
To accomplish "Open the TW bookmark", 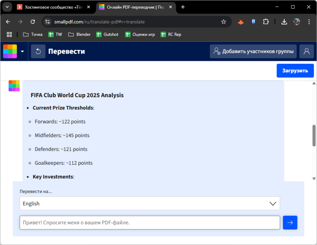I will point(55,35).
